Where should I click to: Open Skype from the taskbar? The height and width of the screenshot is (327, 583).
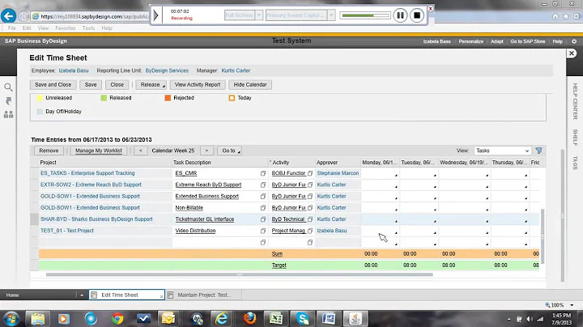pos(302,319)
